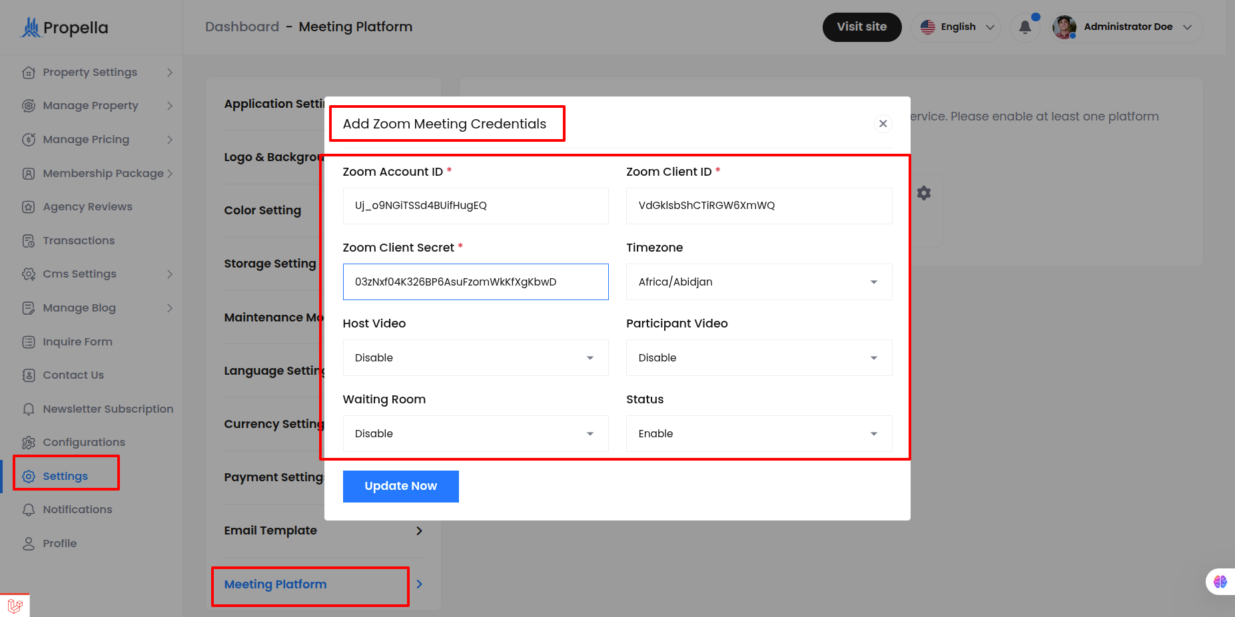Click the Agency Reviews icon
This screenshot has width=1235, height=617.
coord(29,206)
